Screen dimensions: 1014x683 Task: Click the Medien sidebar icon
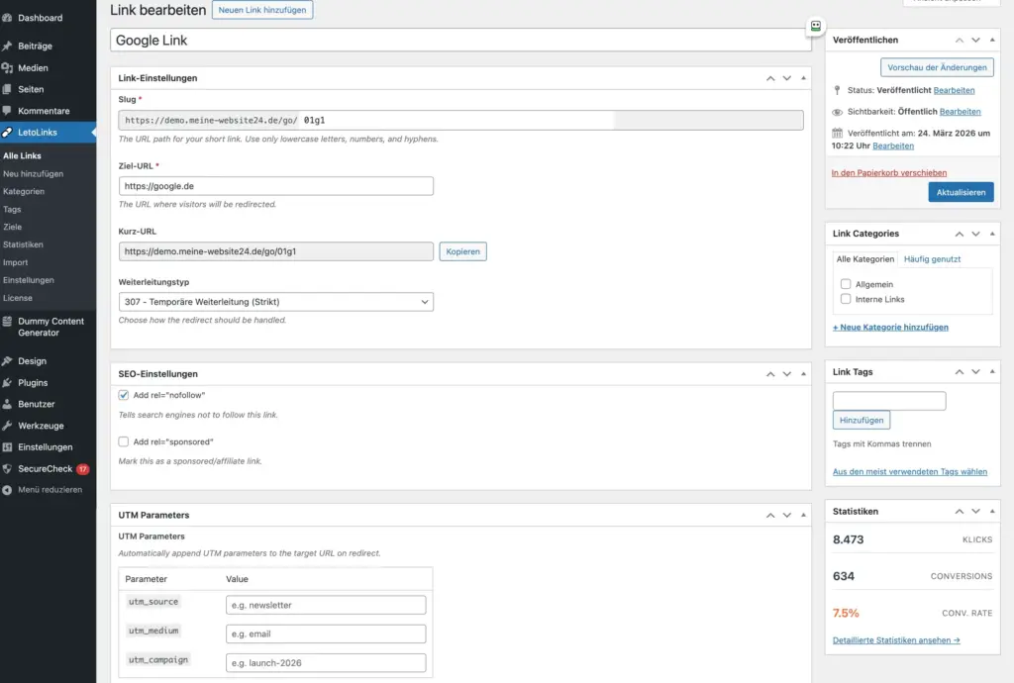pyautogui.click(x=7, y=68)
